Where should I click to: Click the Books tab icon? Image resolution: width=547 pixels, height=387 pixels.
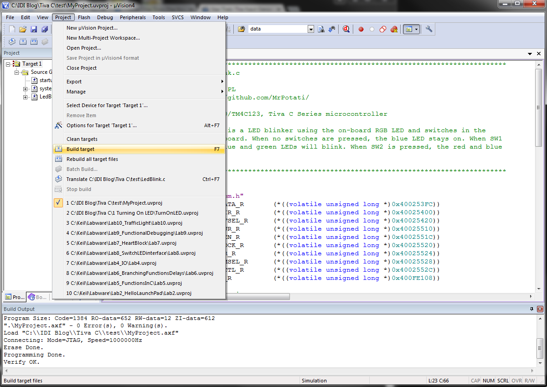pos(31,297)
